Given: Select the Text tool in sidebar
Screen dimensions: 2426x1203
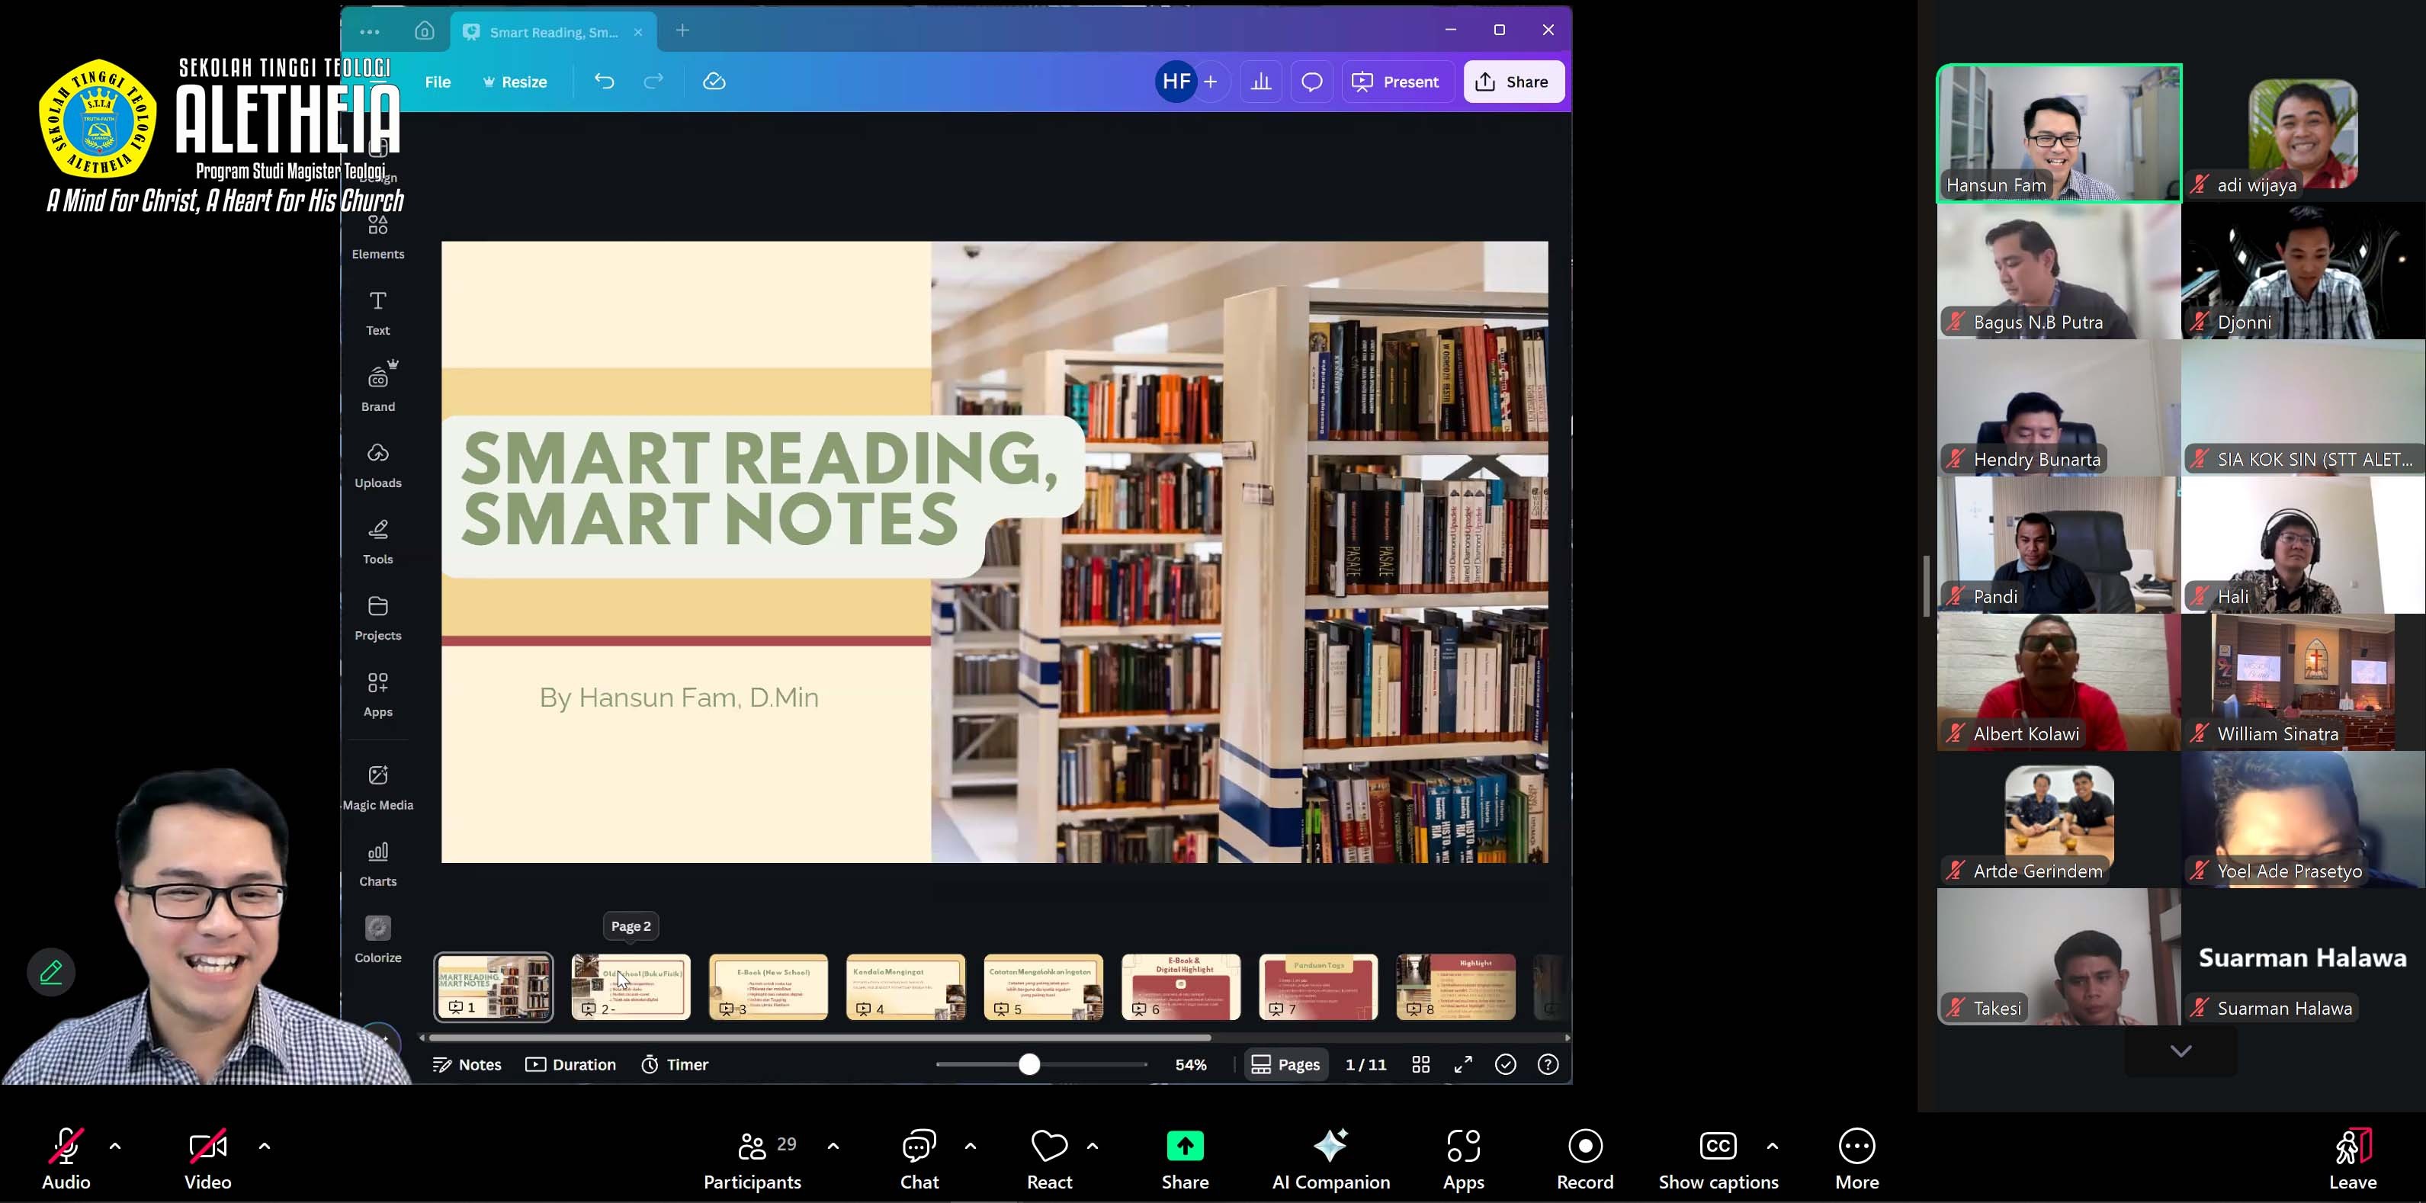Looking at the screenshot, I should coord(377,313).
